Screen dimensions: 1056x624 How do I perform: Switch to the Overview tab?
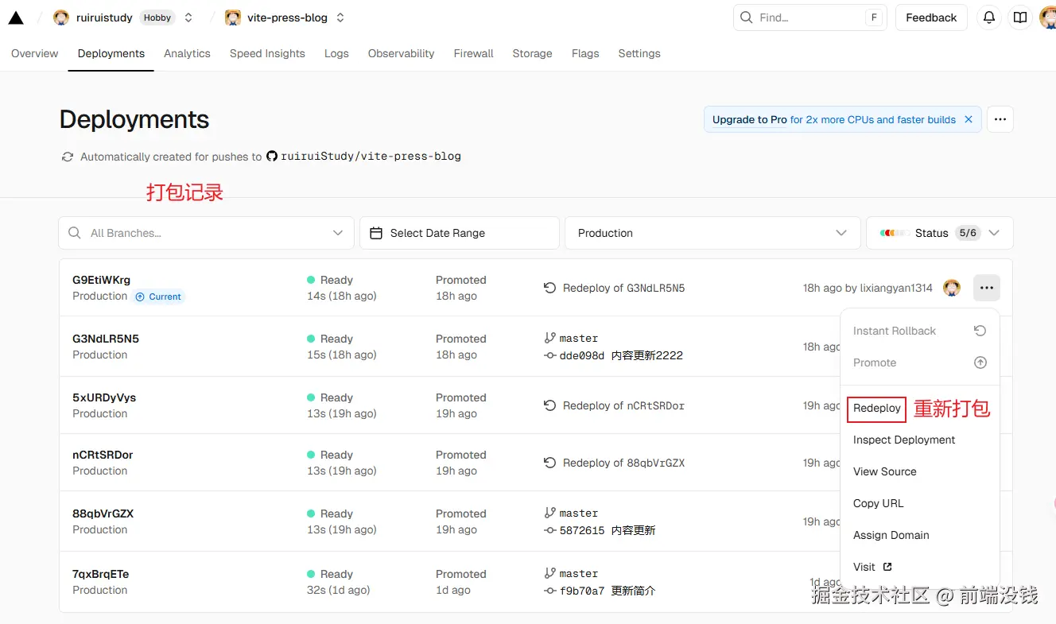[35, 53]
